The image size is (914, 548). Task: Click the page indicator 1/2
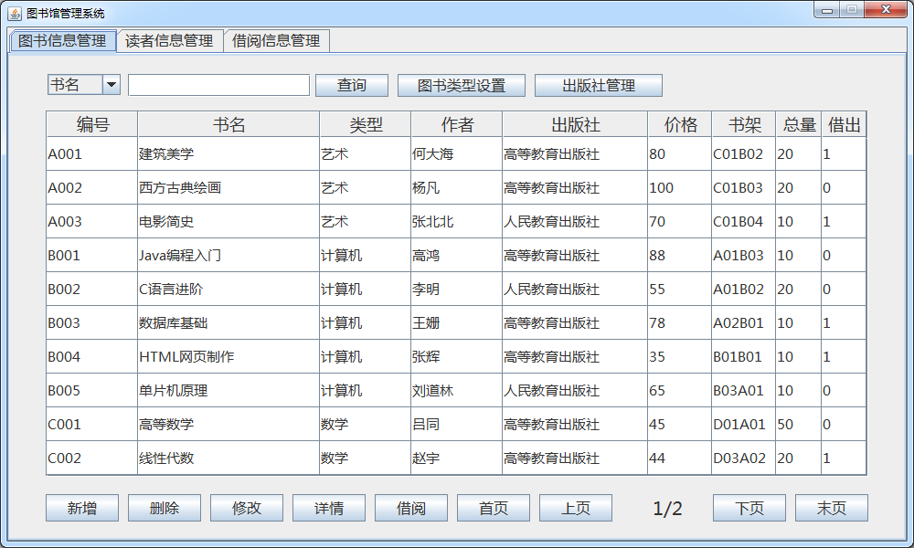(x=667, y=509)
